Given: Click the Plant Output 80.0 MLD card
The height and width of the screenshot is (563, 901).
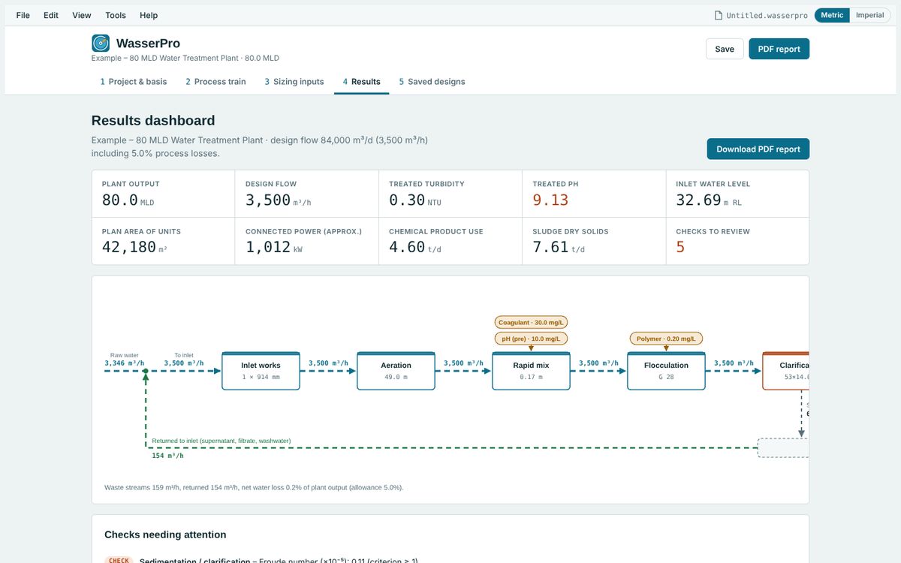Looking at the screenshot, I should pos(164,194).
